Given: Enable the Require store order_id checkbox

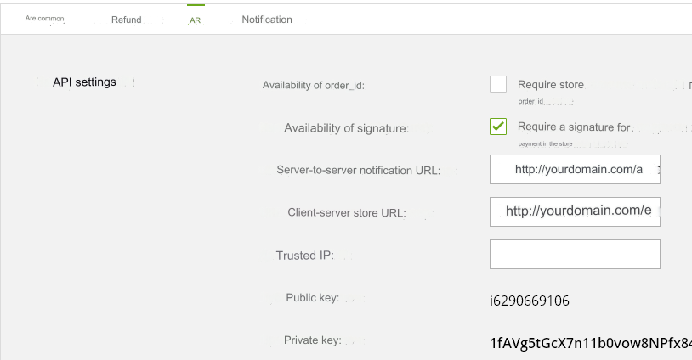Looking at the screenshot, I should [498, 84].
